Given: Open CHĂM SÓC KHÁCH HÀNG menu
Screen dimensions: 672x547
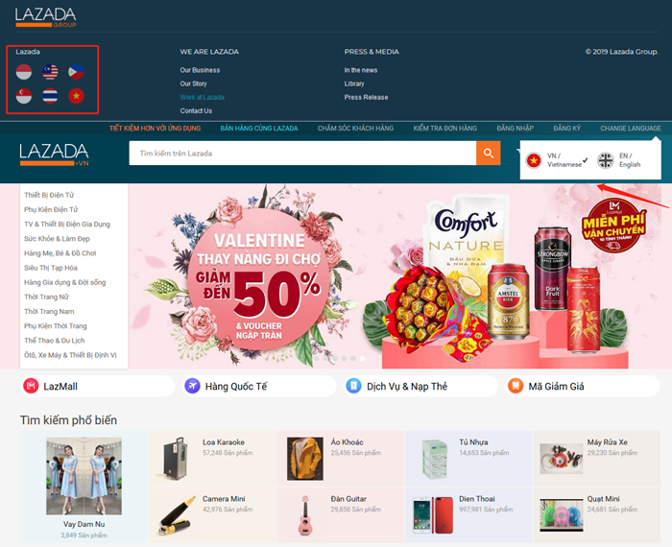Looking at the screenshot, I should point(355,128).
